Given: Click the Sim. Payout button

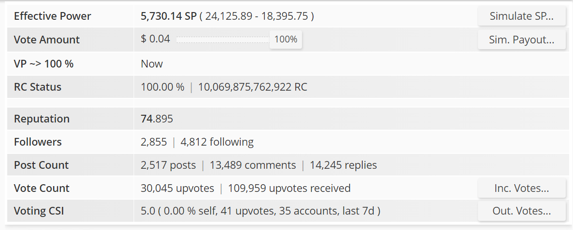Looking at the screenshot, I should pyautogui.click(x=521, y=40).
